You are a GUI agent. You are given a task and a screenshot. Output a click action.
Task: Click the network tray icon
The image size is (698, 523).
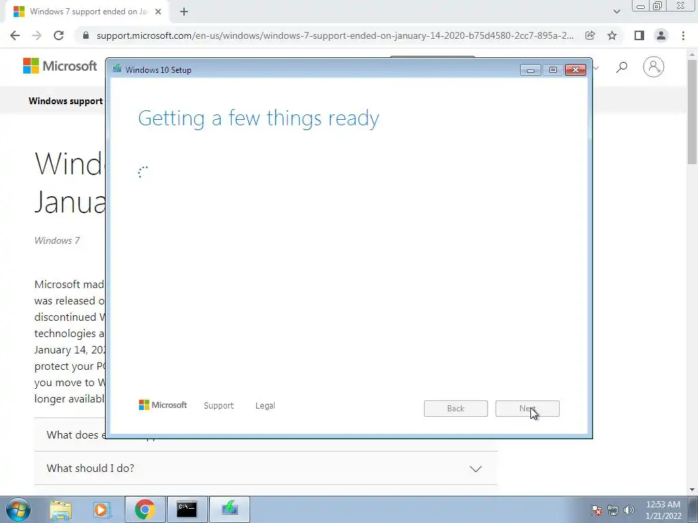coord(613,510)
